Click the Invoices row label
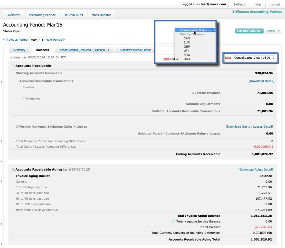The image size is (285, 248). [28, 87]
